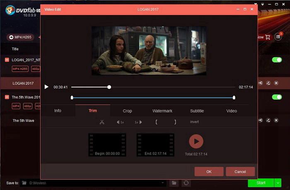Remove The 5th Wave title row
Screen dimensions: 290x190
[276, 120]
